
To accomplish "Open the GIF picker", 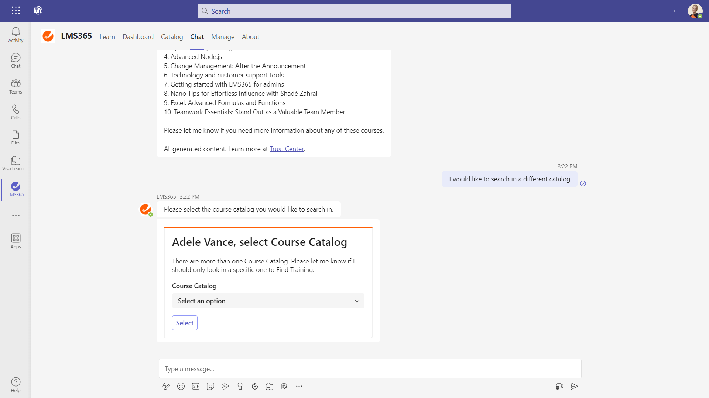I will pos(196,386).
